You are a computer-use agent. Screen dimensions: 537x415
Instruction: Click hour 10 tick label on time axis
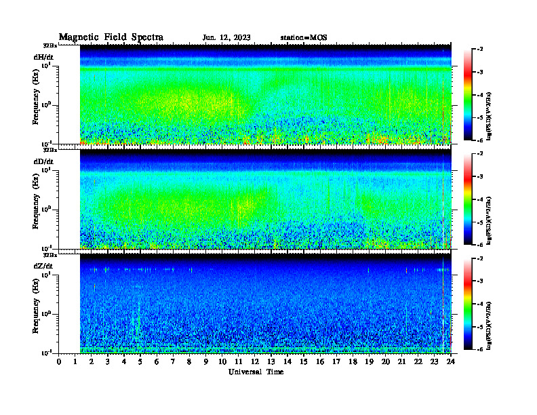pos(222,362)
